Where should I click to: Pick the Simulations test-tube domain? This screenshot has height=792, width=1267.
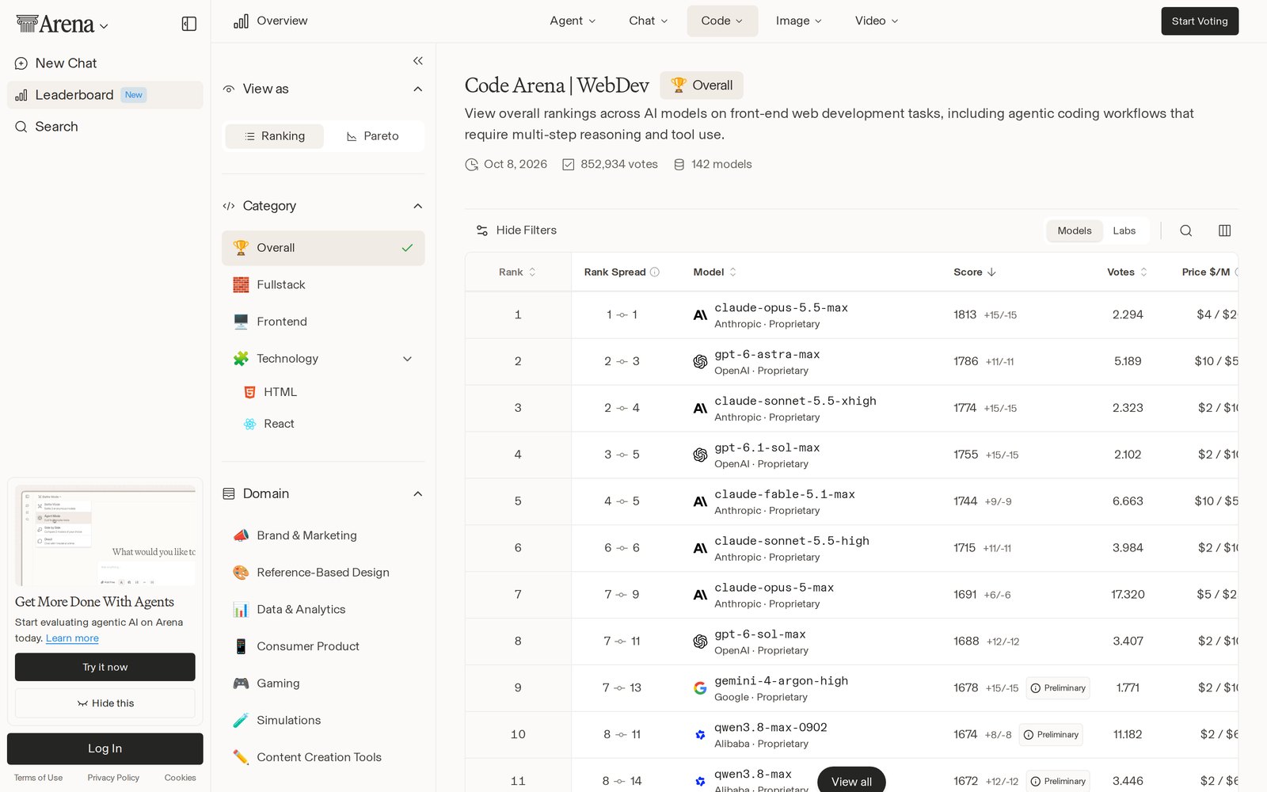click(x=323, y=720)
